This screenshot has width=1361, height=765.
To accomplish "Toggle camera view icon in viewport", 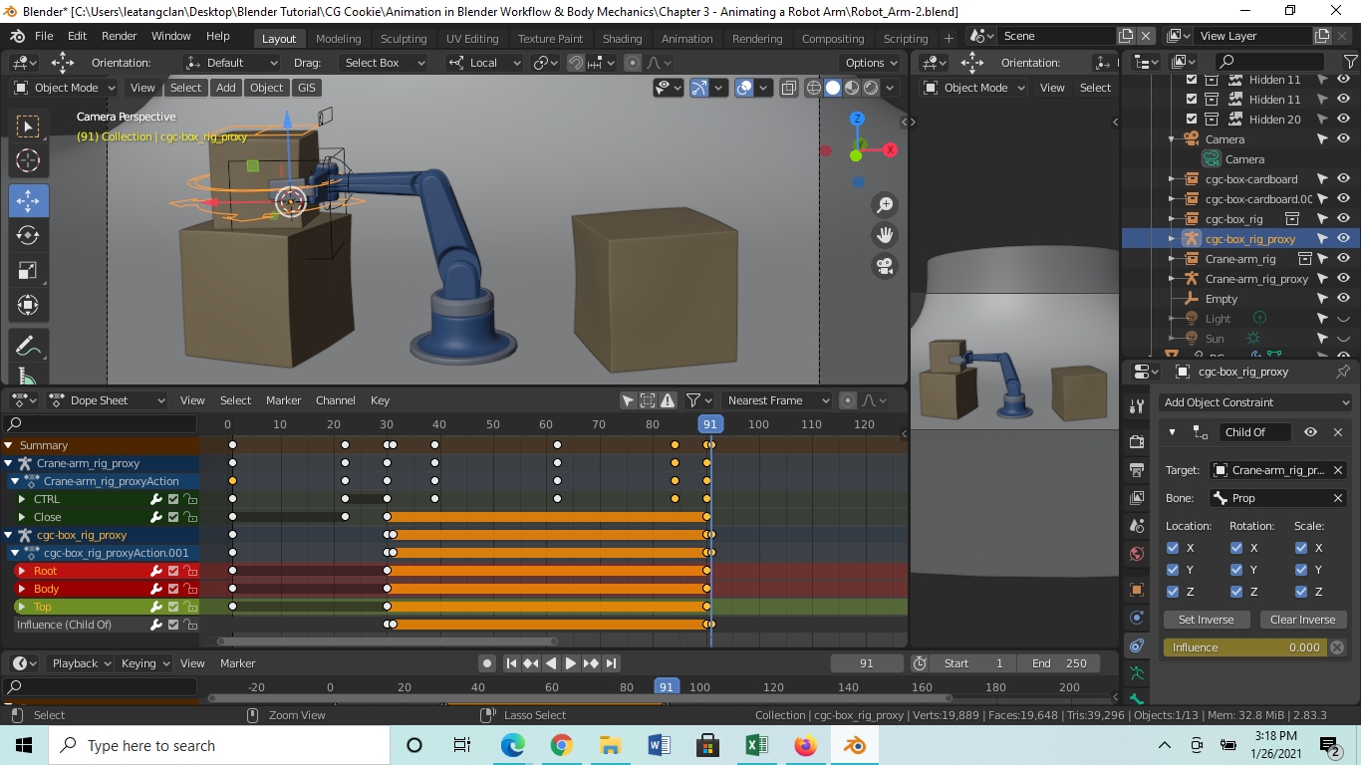I will (x=884, y=267).
